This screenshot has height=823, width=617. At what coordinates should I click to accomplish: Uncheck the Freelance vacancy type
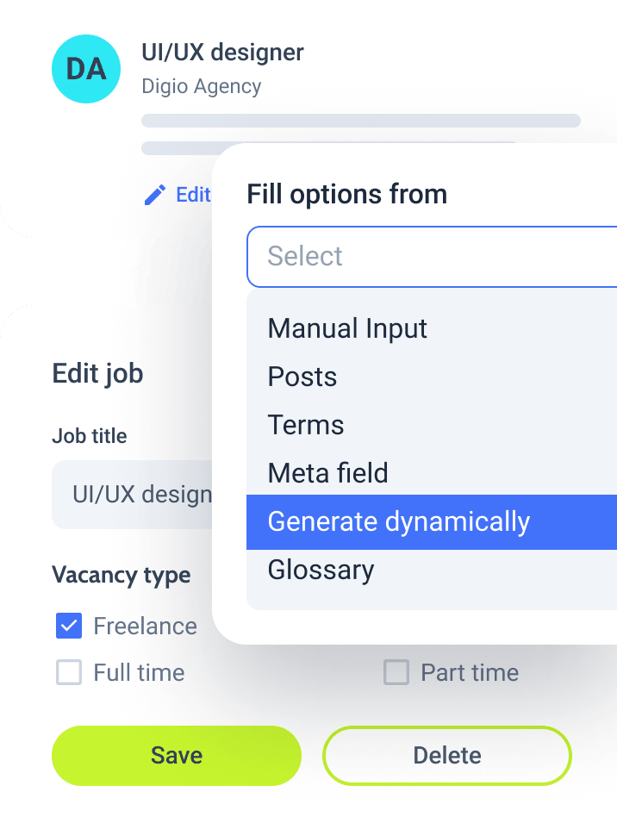click(69, 627)
